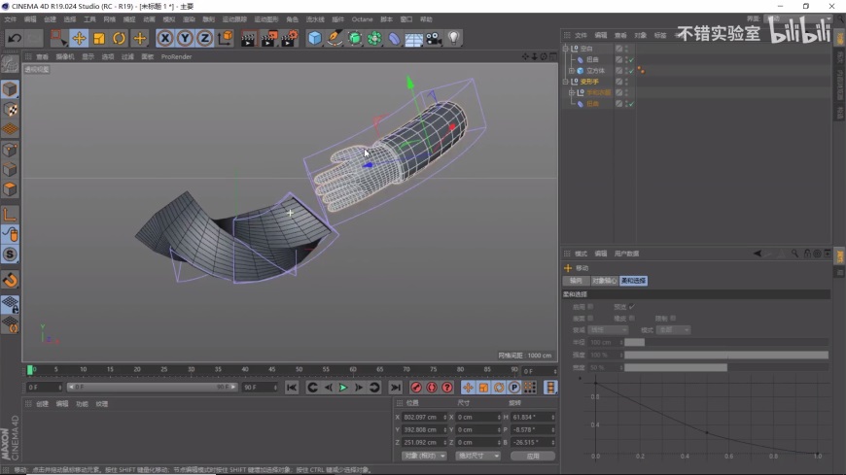This screenshot has width=846, height=475.
Task: Click the Light bulb icon
Action: click(x=453, y=38)
